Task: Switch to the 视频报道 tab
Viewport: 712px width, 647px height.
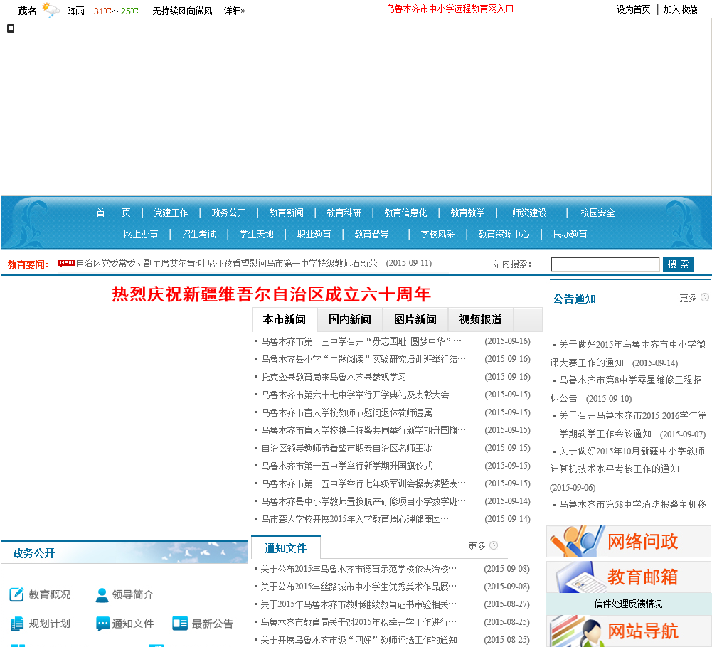Action: pyautogui.click(x=480, y=320)
